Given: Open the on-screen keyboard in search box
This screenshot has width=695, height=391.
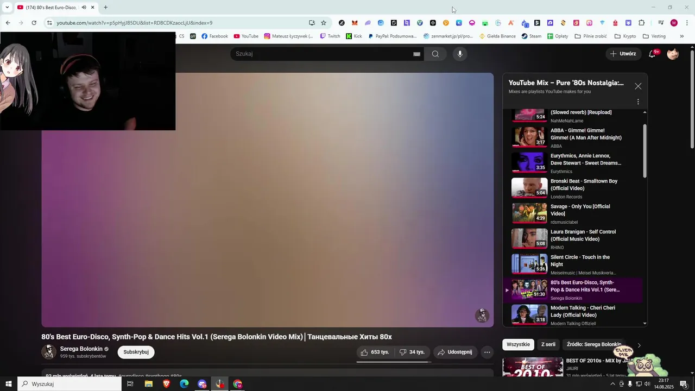Looking at the screenshot, I should (416, 54).
